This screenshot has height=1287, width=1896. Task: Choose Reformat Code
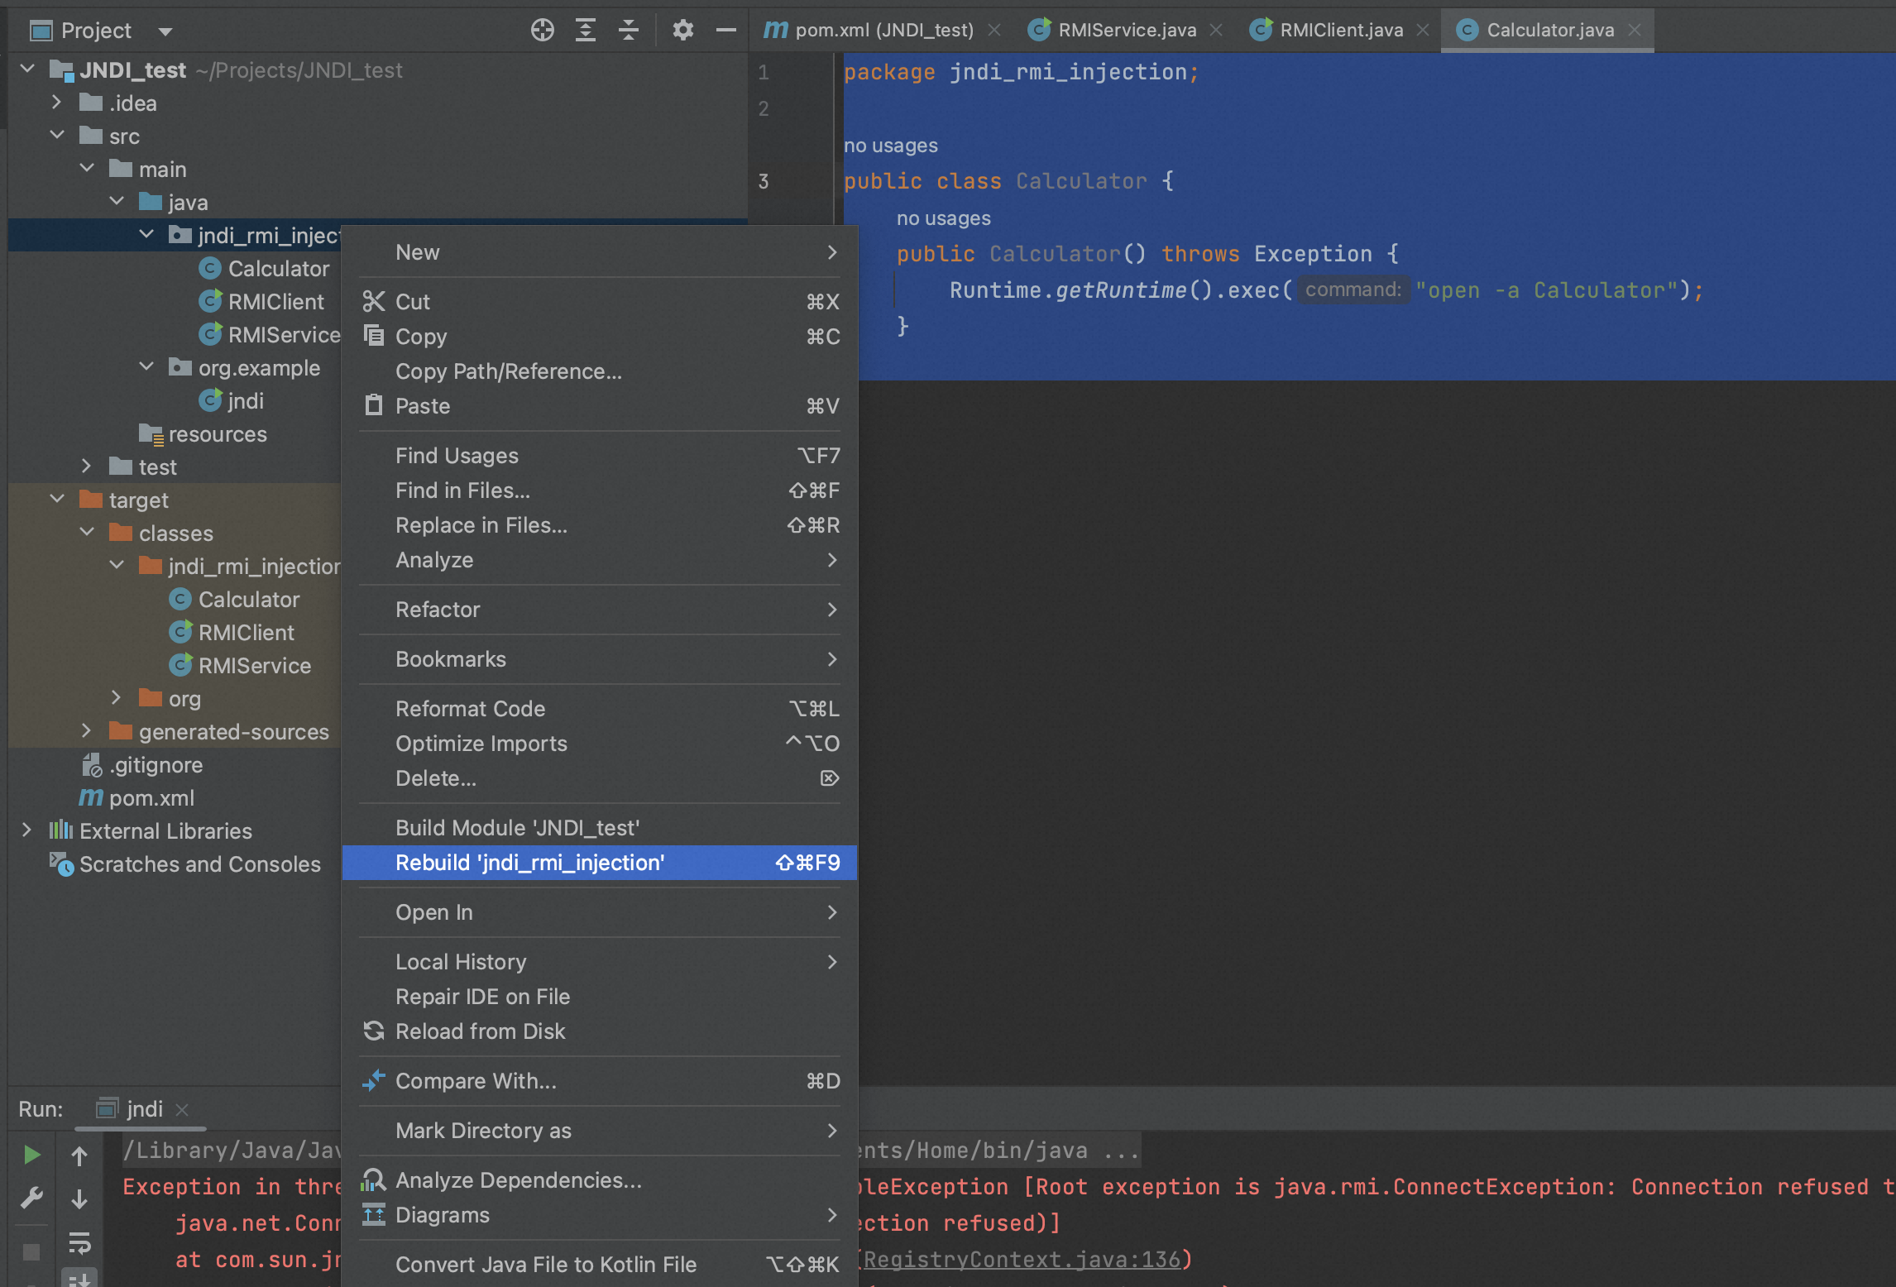[600, 709]
